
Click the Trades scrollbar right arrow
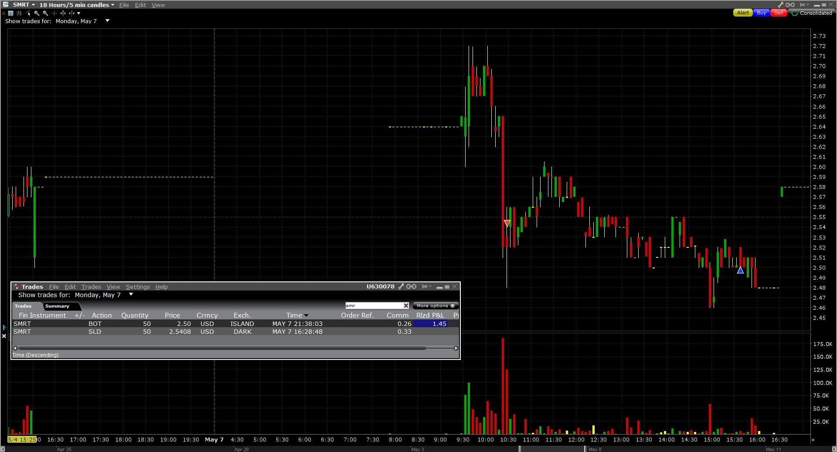click(x=456, y=348)
